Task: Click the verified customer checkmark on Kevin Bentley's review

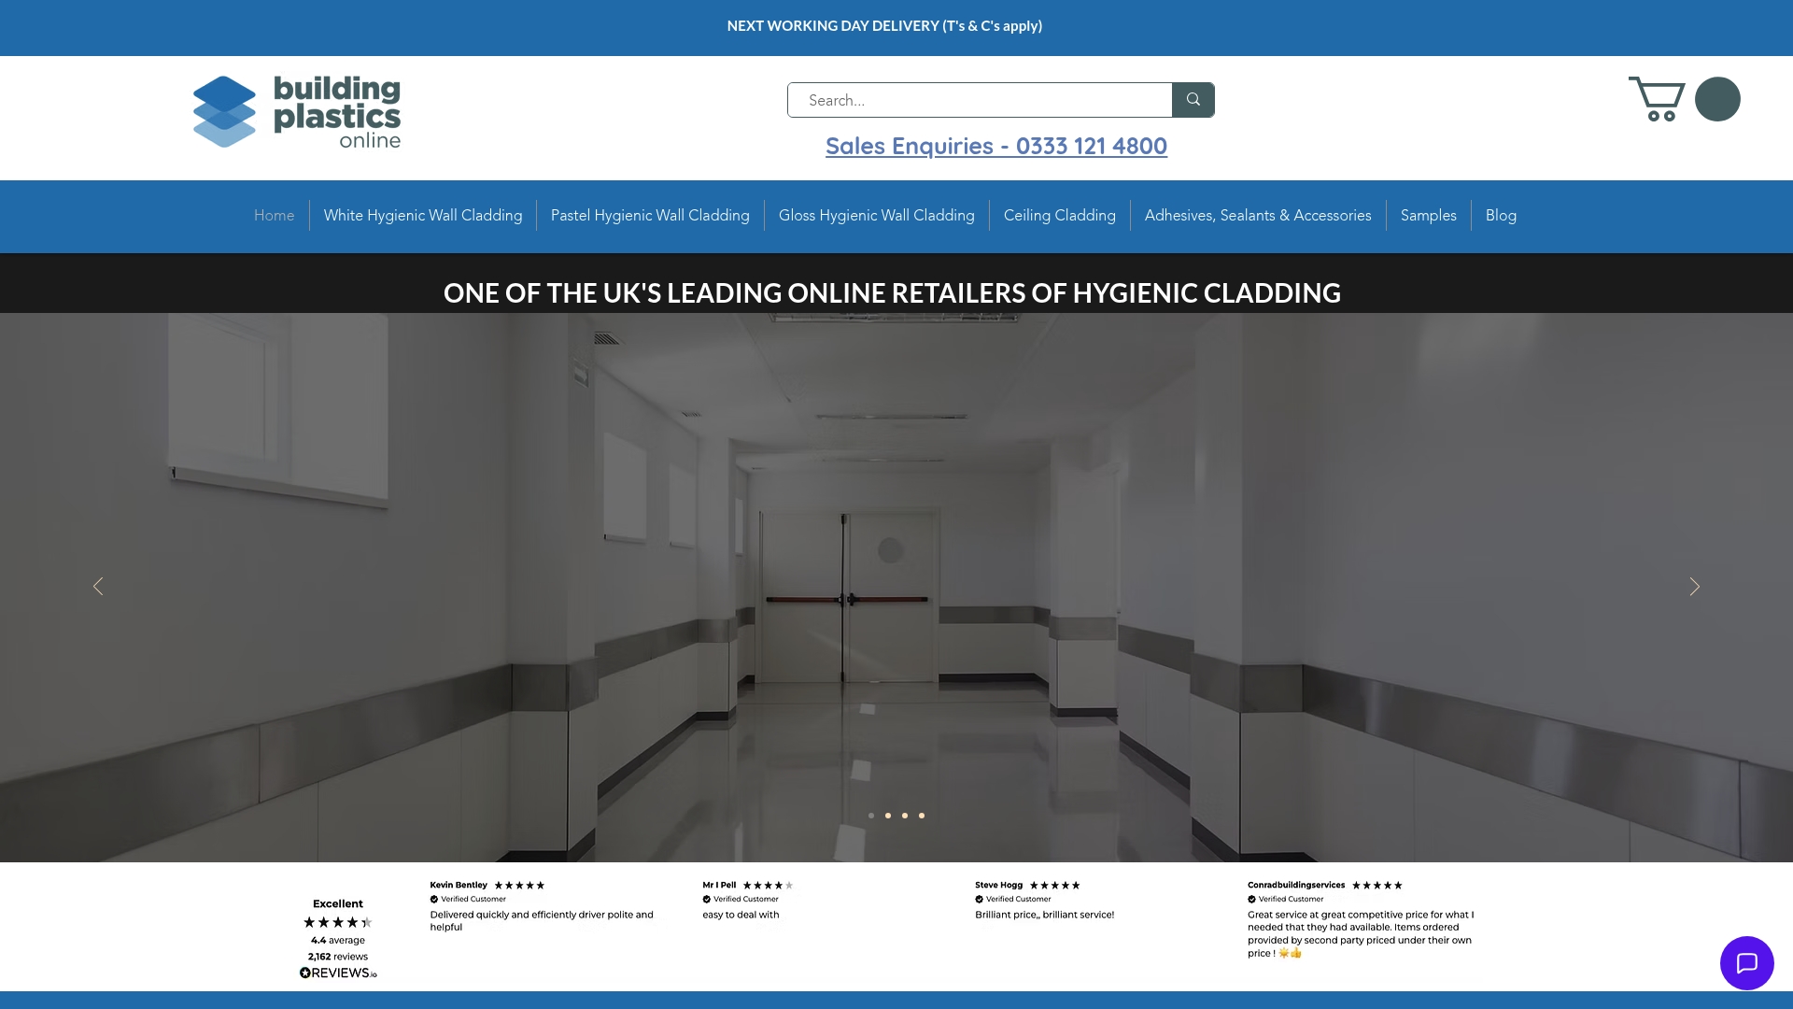Action: click(x=434, y=899)
